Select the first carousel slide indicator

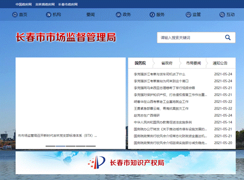pos(50,146)
